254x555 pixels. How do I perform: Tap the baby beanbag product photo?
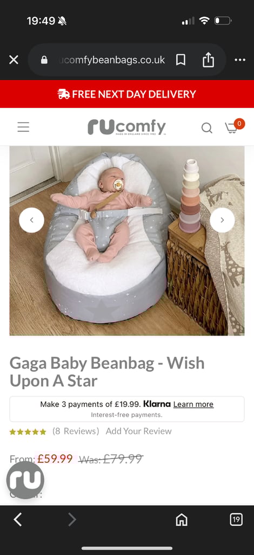(127, 241)
